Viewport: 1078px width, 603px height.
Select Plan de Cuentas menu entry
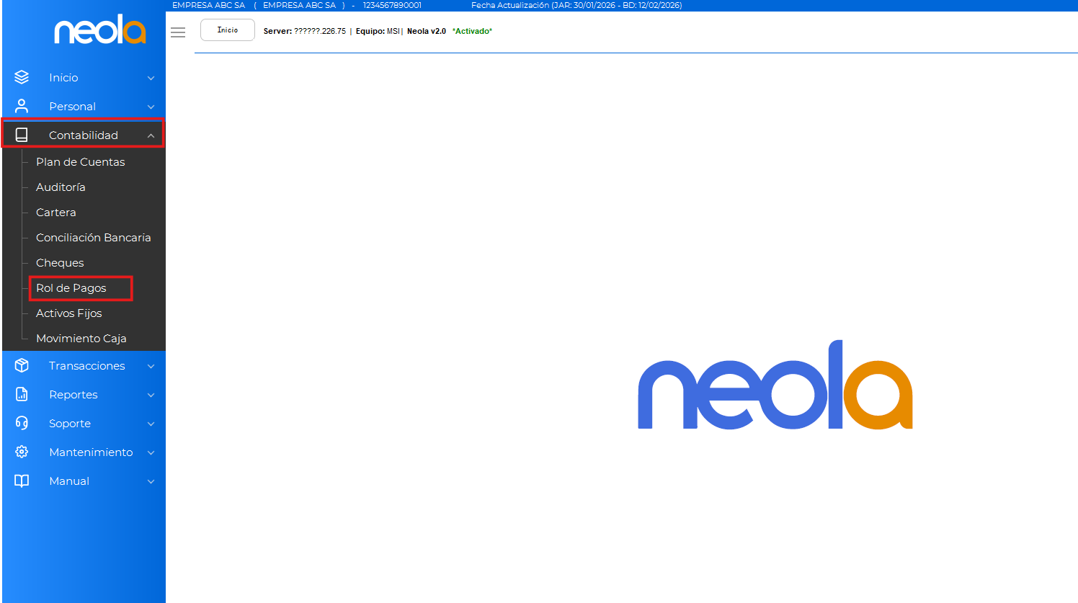(80, 162)
